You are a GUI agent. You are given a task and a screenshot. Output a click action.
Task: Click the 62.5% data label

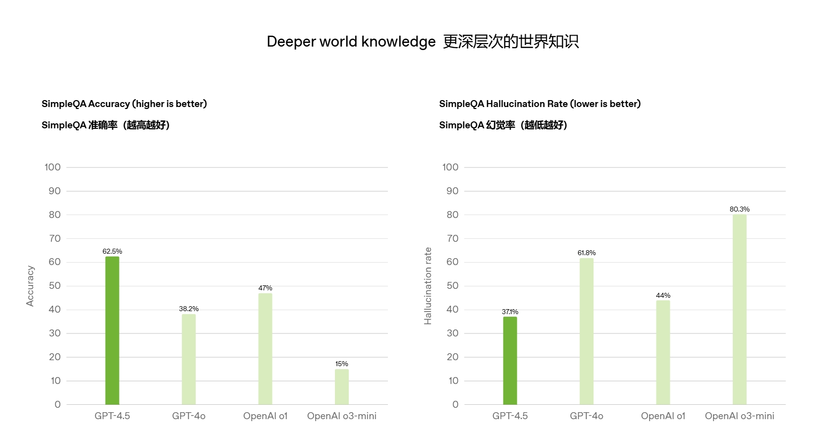[112, 251]
